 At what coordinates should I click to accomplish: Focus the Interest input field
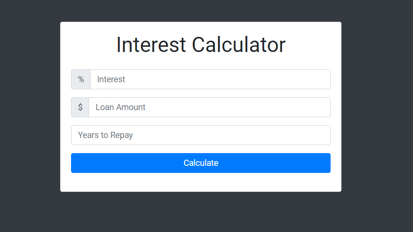210,79
